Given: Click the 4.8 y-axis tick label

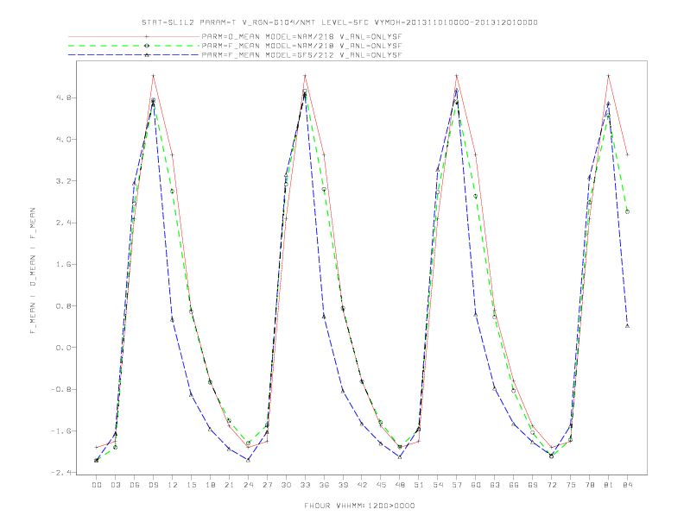Looking at the screenshot, I should coord(63,97).
